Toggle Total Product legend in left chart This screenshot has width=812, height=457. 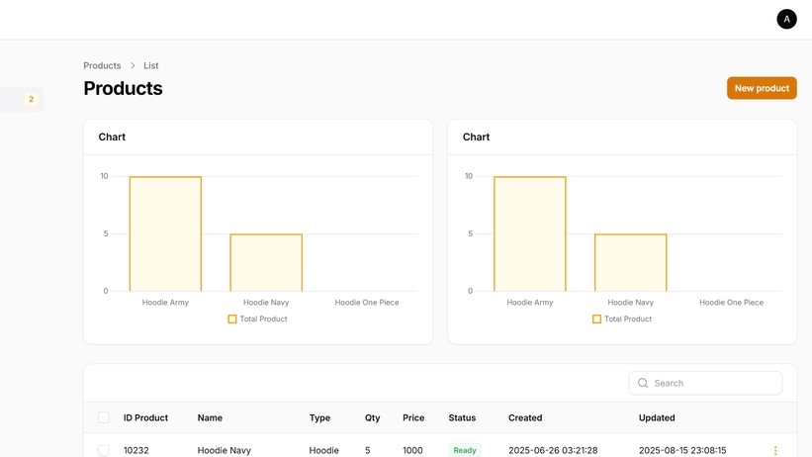pos(257,319)
